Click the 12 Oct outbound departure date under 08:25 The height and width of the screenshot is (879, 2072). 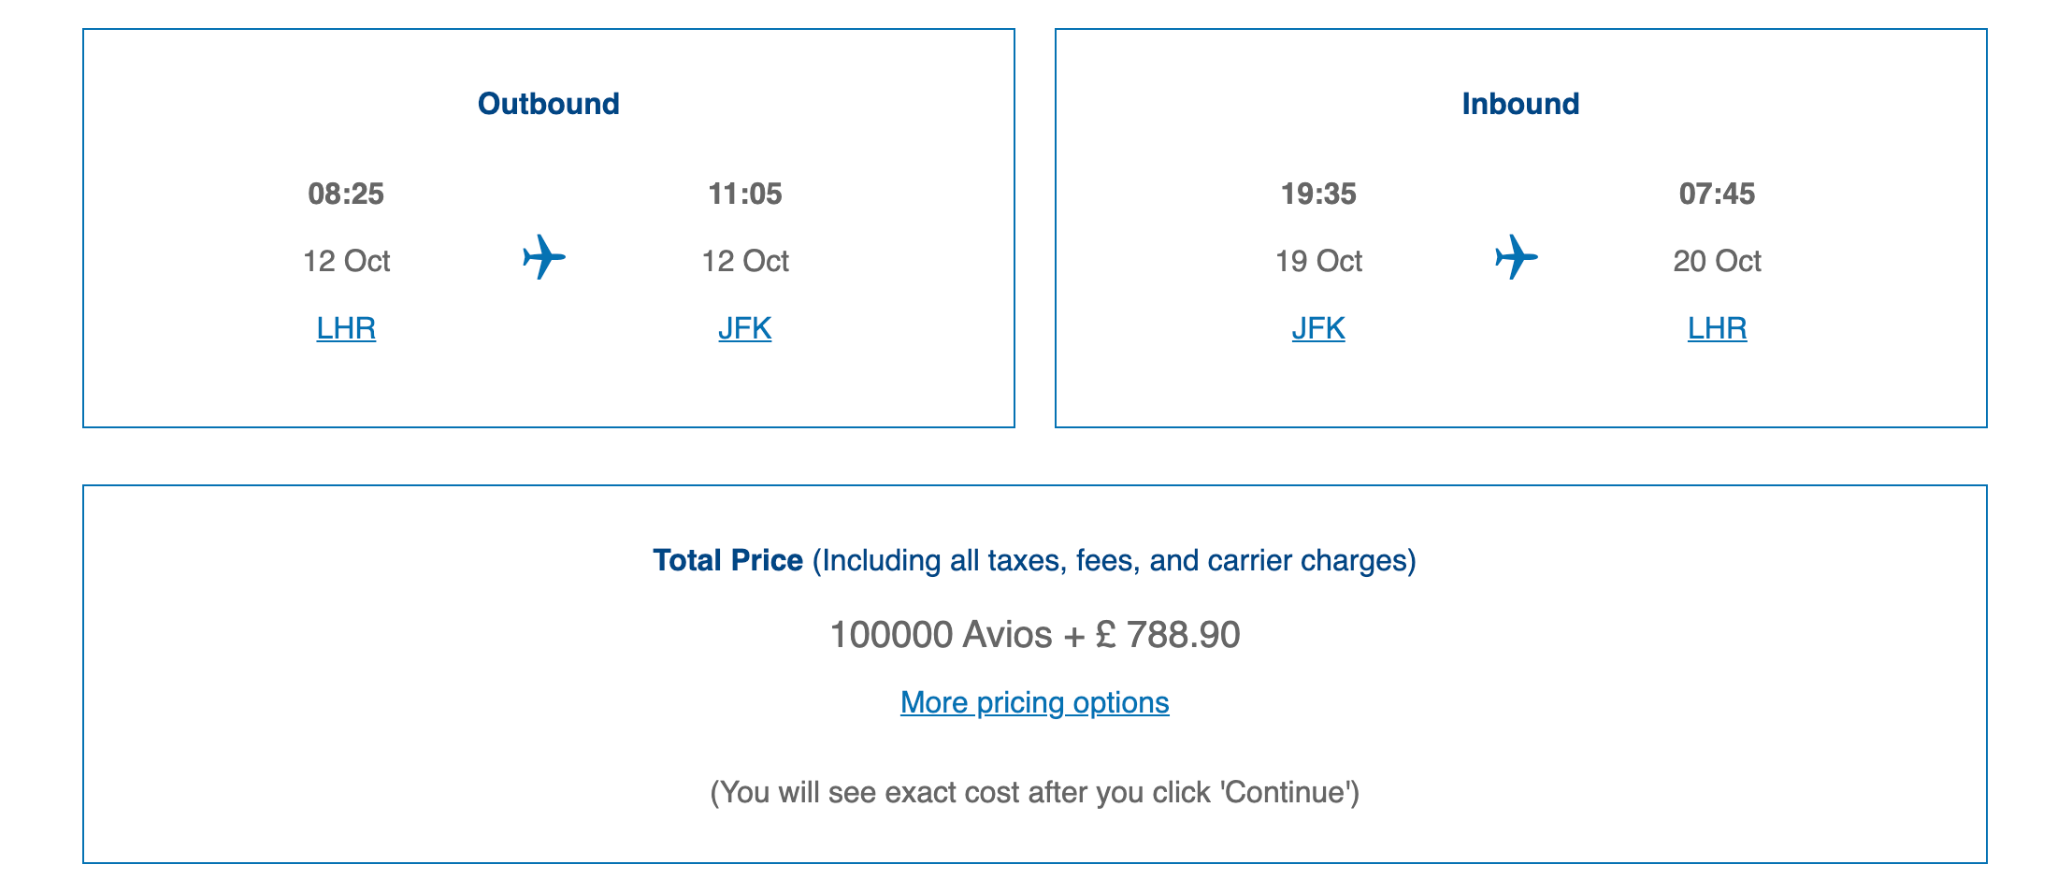click(x=346, y=261)
